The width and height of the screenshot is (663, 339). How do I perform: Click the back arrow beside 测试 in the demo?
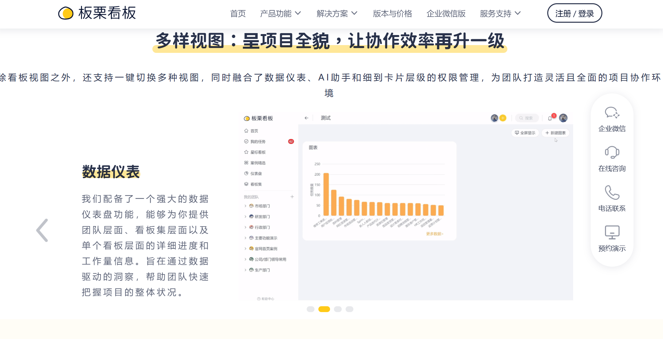click(306, 118)
